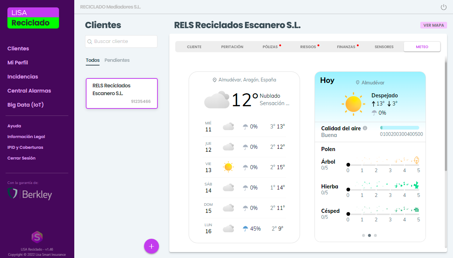The height and width of the screenshot is (258, 453).
Task: Click the Berkley shield logo
Action: pos(12,194)
